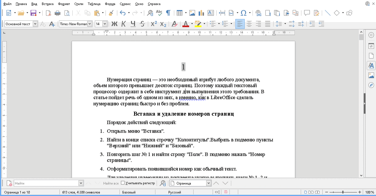This screenshot has width=376, height=196.
Task: Open the 'Страница' navigate-by dropdown
Action: coord(209,183)
